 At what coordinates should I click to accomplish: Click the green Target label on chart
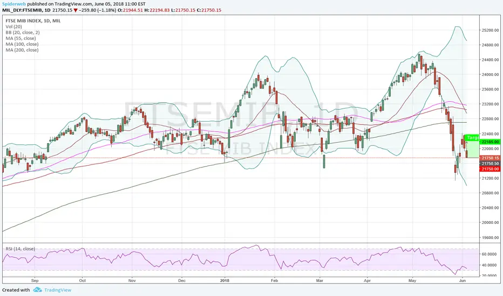click(x=472, y=137)
